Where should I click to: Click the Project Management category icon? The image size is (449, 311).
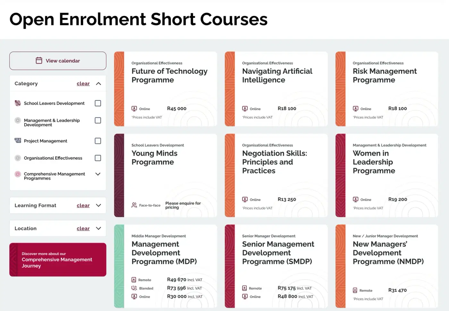18,140
